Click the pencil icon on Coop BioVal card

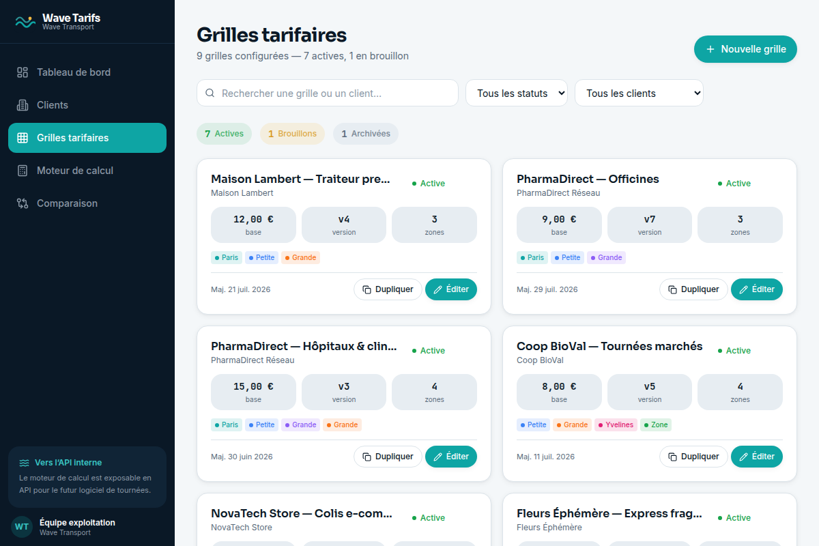744,457
